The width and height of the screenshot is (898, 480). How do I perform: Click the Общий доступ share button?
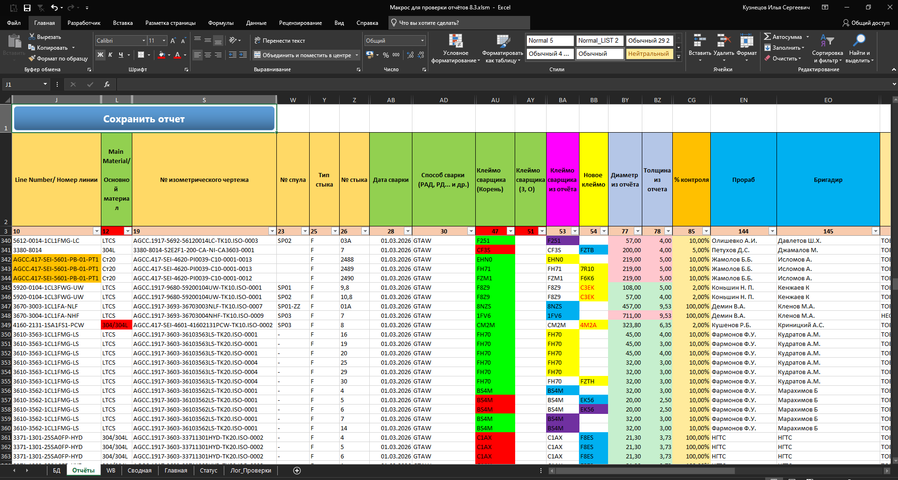point(866,23)
